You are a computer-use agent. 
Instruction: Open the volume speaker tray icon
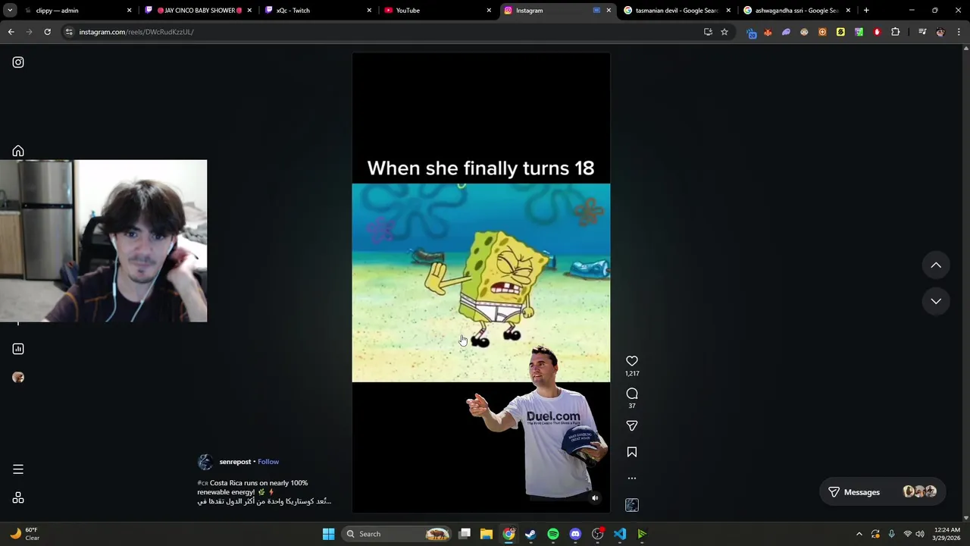coord(920,534)
